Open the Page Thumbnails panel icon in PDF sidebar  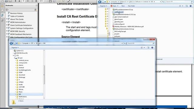pos(2,10)
